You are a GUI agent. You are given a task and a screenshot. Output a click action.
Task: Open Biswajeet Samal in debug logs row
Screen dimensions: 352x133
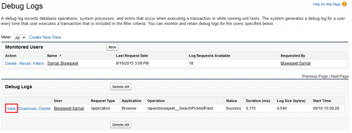[69, 108]
